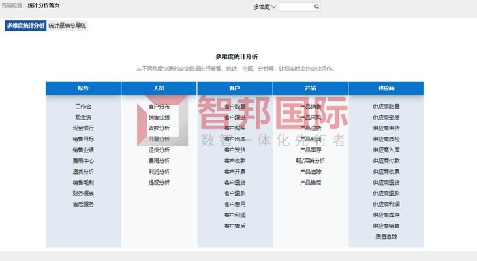The height and width of the screenshot is (261, 477).
Task: Open 产品利润 report
Action: 310,139
